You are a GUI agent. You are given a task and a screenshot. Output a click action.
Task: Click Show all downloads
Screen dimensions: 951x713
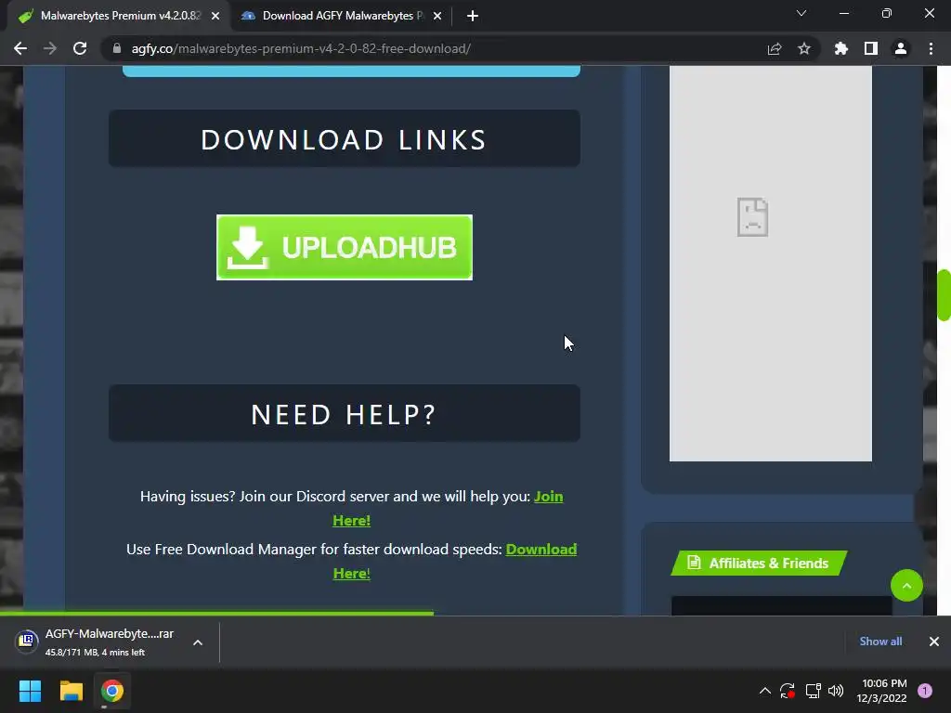[x=880, y=642]
